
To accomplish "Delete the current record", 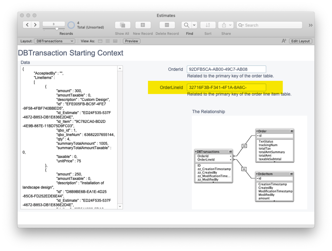I will [x=167, y=25].
